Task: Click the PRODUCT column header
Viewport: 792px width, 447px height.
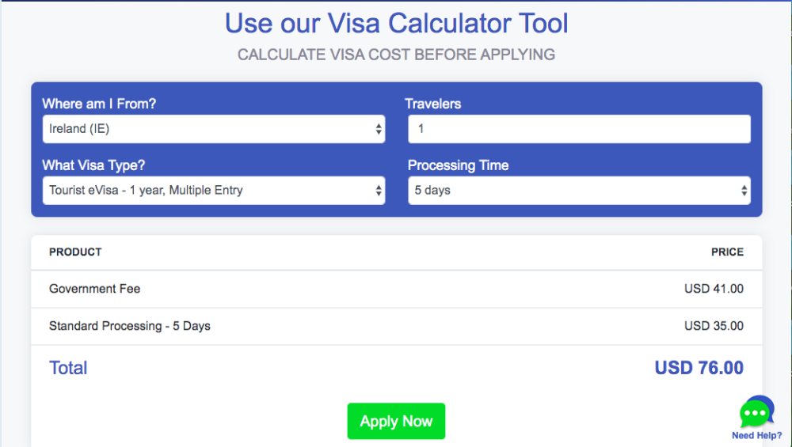Action: [x=75, y=252]
